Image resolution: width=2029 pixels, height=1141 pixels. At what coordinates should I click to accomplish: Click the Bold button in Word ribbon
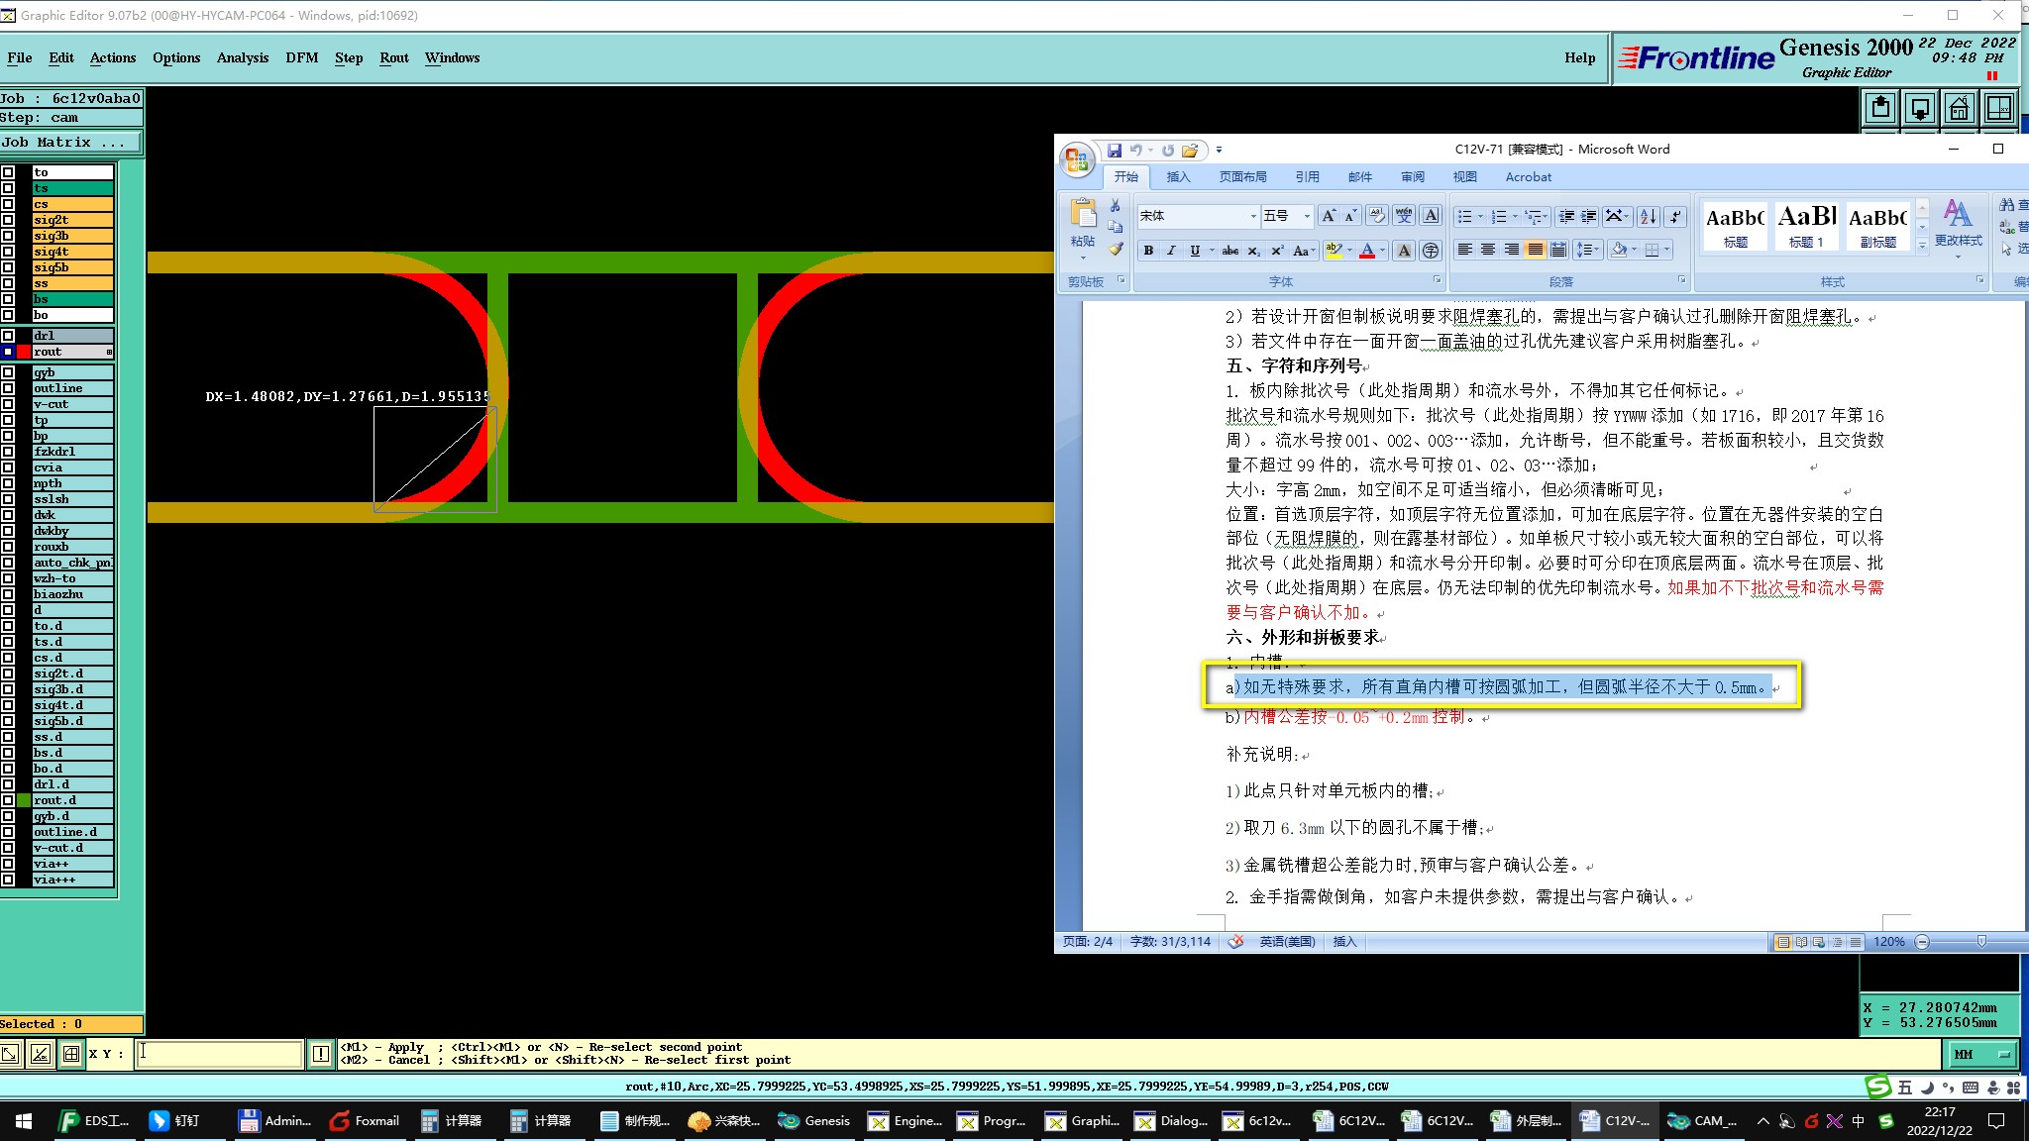click(x=1148, y=251)
